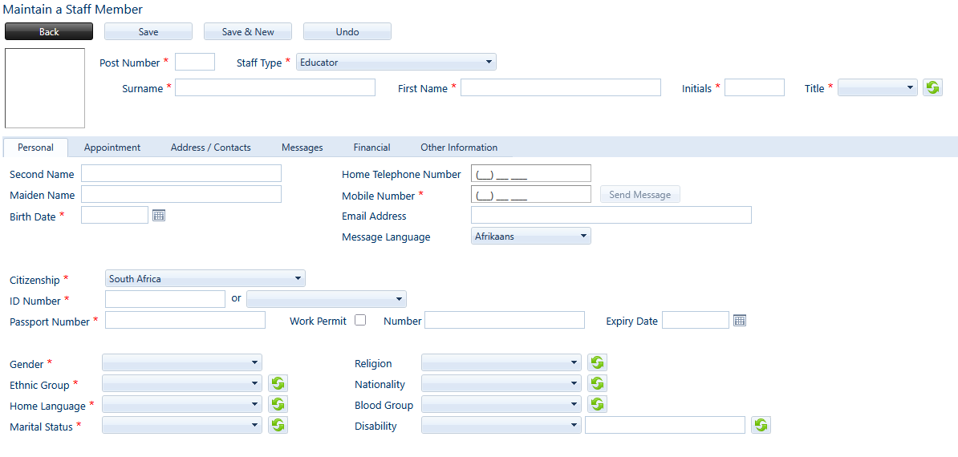Image resolution: width=958 pixels, height=457 pixels.
Task: Open the Birth Date calendar picker
Action: pyautogui.click(x=159, y=215)
